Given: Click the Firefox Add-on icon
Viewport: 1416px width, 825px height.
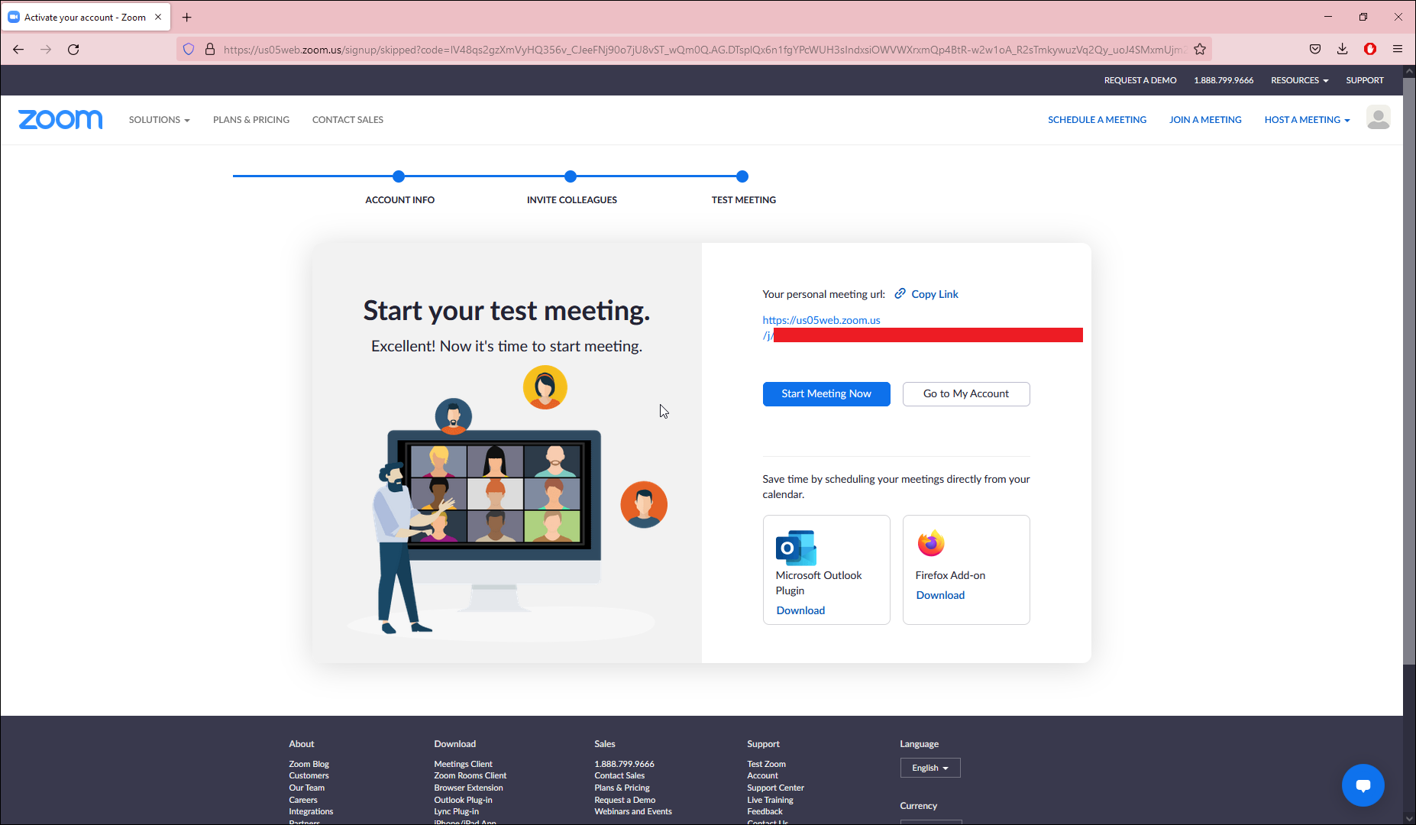Looking at the screenshot, I should 930,544.
